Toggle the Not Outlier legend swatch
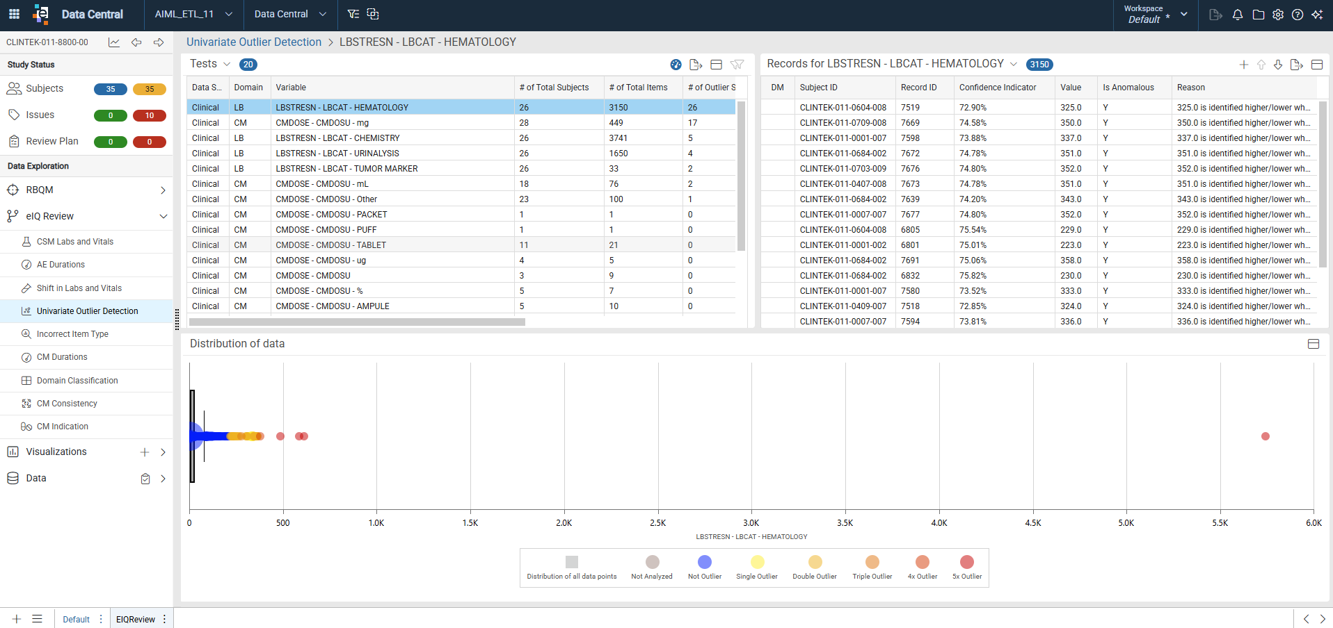1333x628 pixels. [705, 562]
